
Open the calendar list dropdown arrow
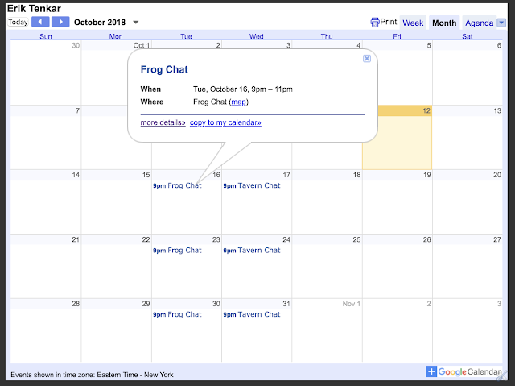501,23
